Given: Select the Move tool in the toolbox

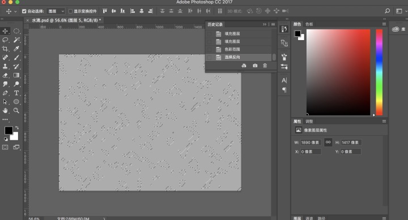Looking at the screenshot, I should point(5,31).
